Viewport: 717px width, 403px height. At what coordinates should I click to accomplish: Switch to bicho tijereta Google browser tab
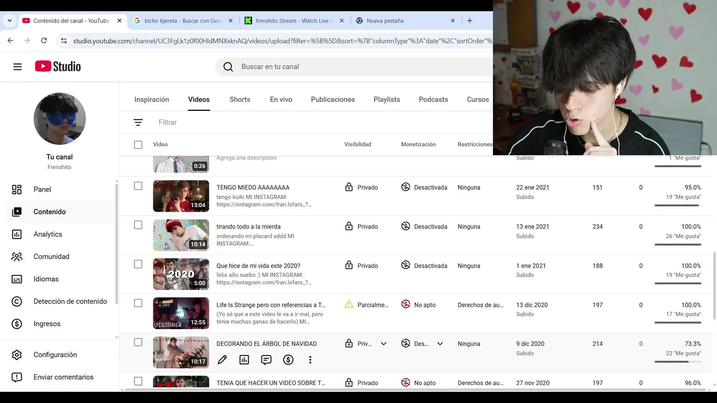pyautogui.click(x=184, y=21)
